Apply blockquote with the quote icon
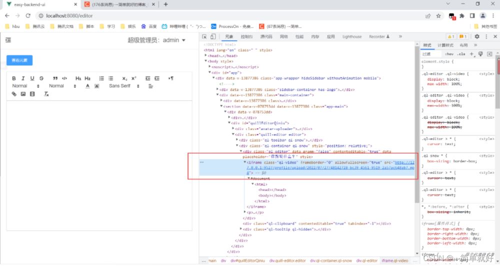 coord(55,78)
